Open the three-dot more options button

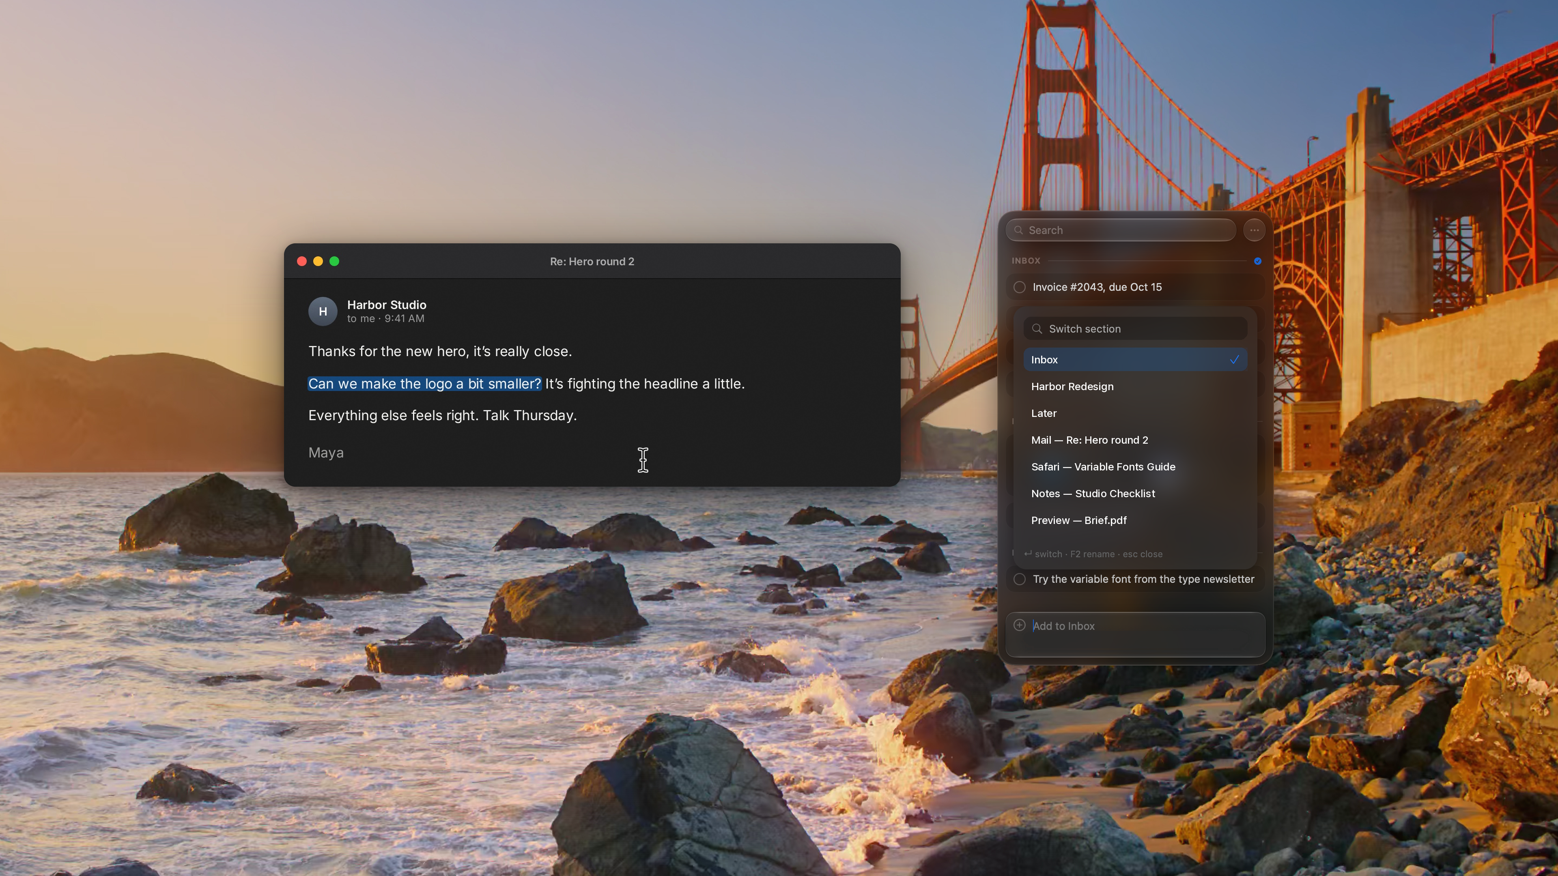1255,230
